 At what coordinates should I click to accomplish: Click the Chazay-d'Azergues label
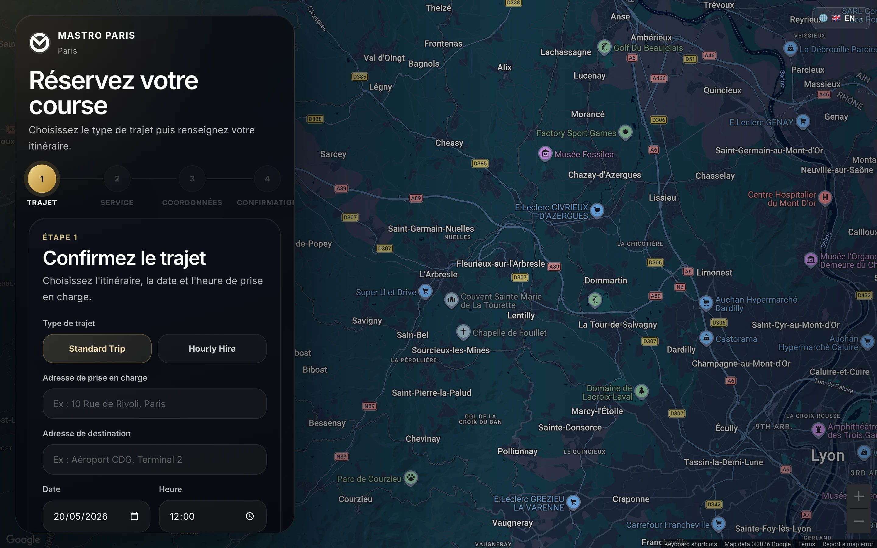coord(604,175)
